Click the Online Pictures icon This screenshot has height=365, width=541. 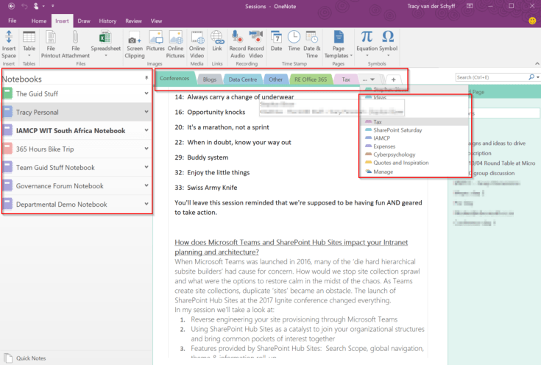(x=176, y=39)
